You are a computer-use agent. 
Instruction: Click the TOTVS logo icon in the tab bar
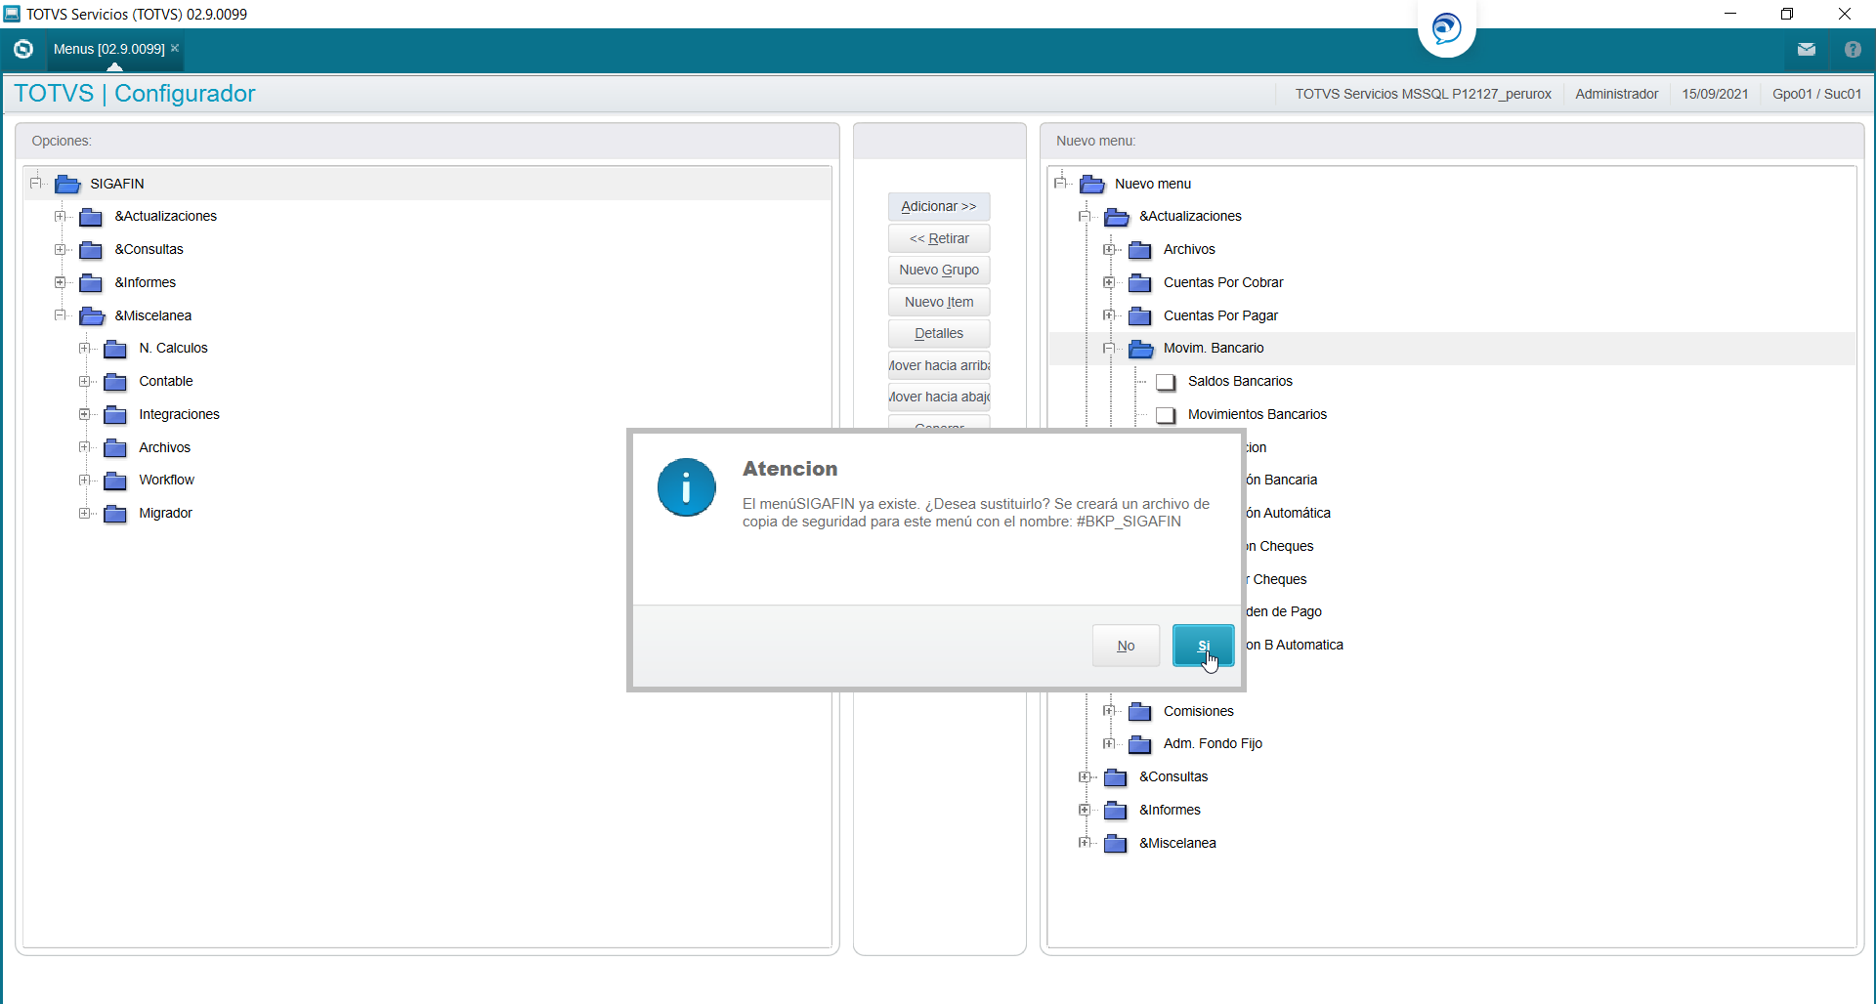pyautogui.click(x=23, y=49)
